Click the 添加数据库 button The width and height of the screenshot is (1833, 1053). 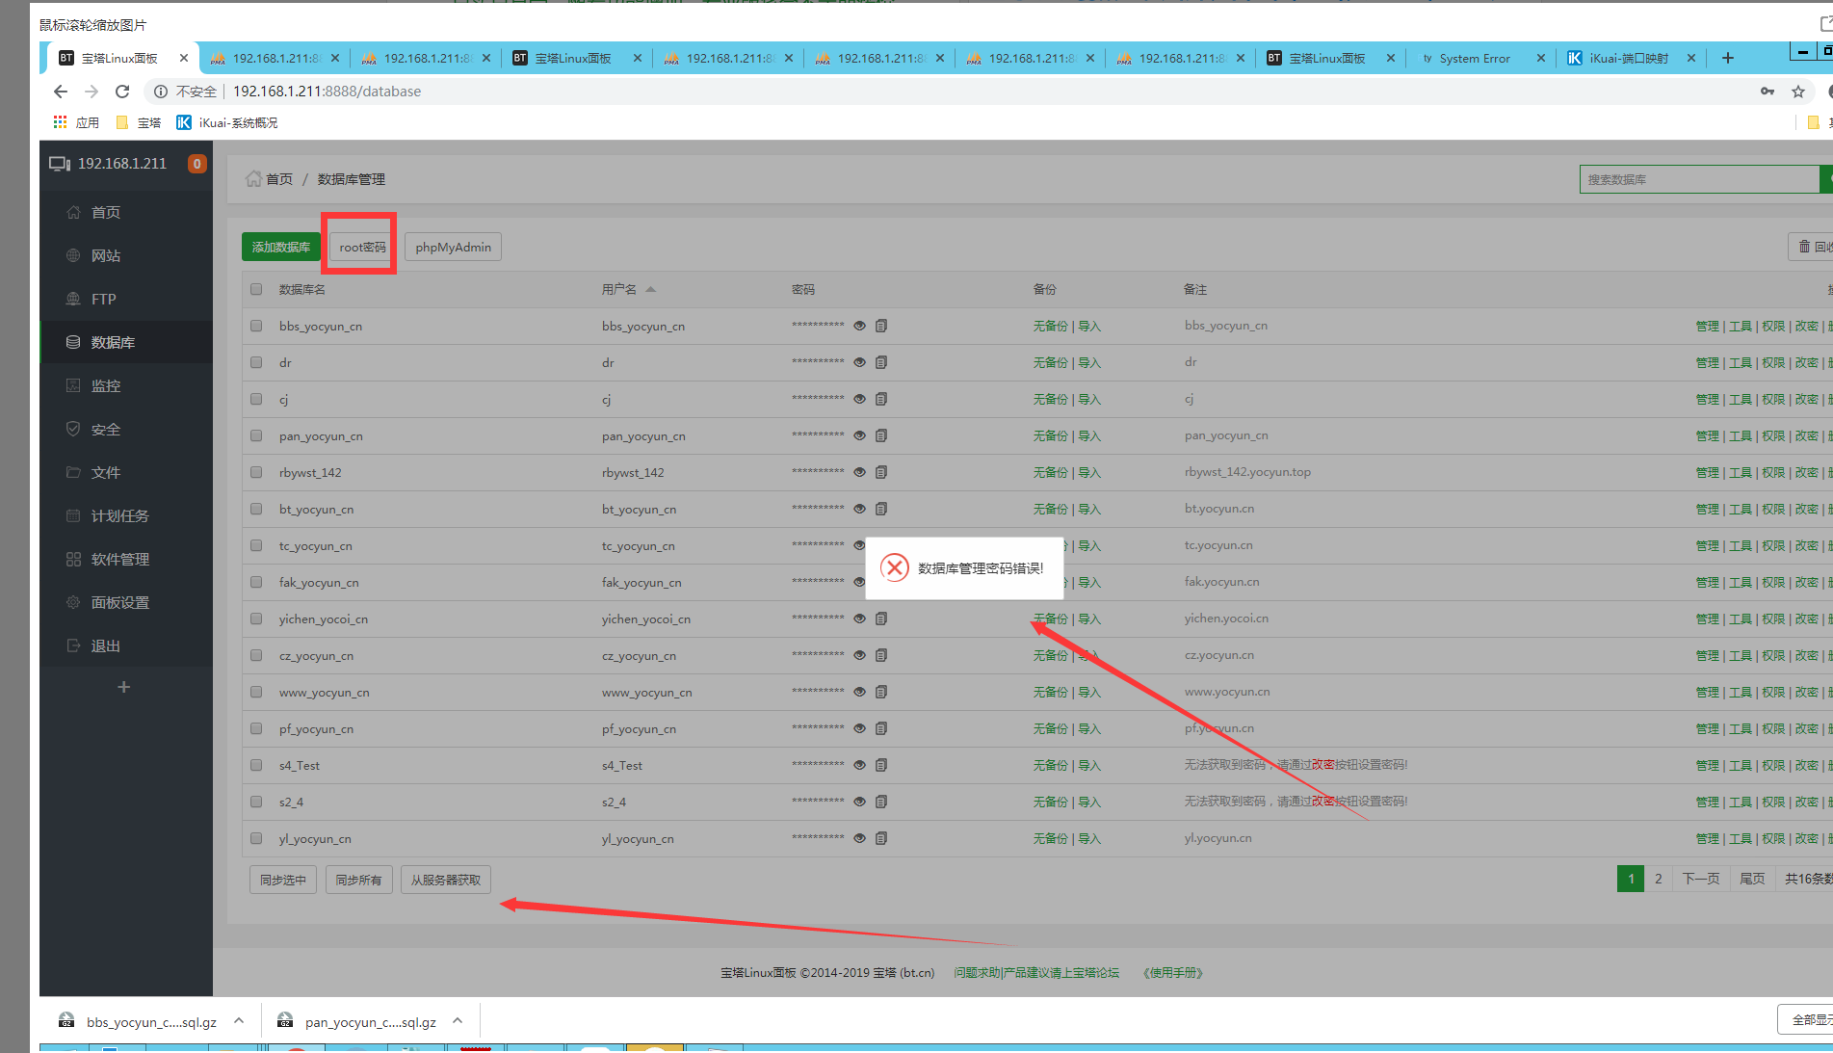click(x=281, y=247)
